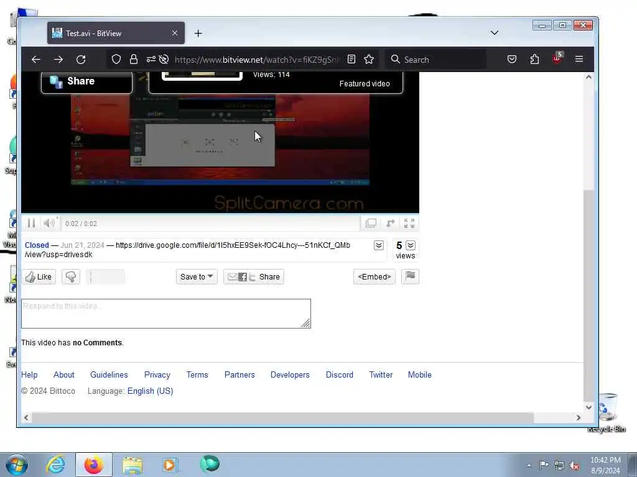The width and height of the screenshot is (637, 477).
Task: Open the network tray icon
Action: pos(559,465)
